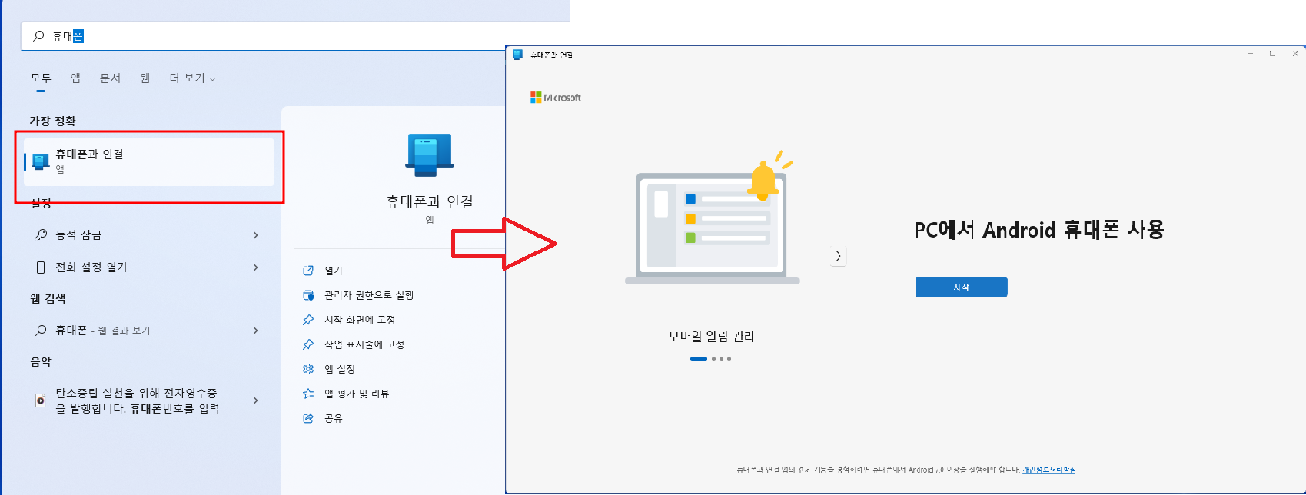The image size is (1306, 495).
Task: Expand the arrow next to 동적 잠금
Action: (256, 235)
